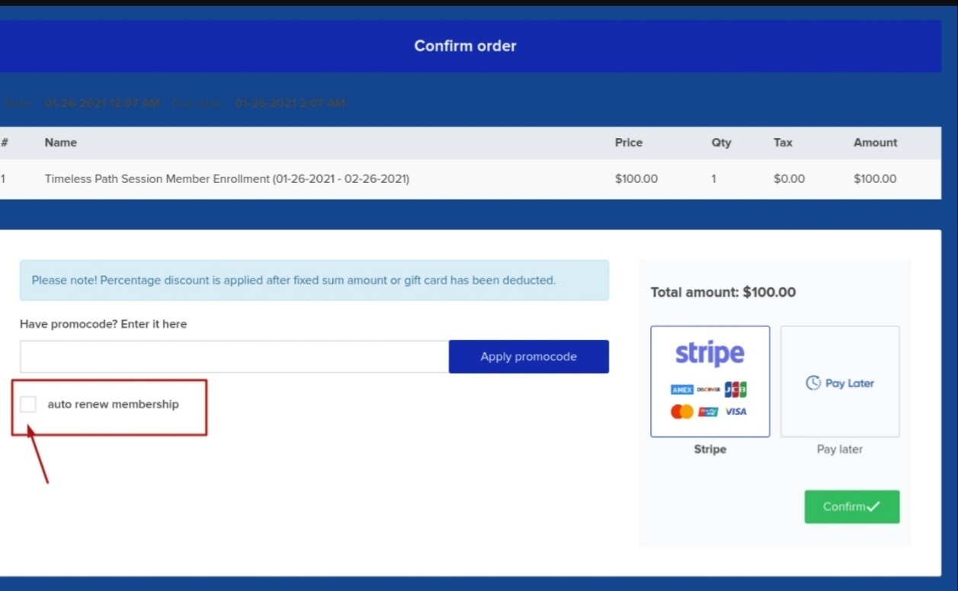958x591 pixels.
Task: Click the UnionPay card icon
Action: (709, 412)
